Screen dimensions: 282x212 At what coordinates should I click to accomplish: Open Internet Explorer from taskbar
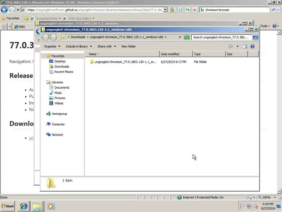(x=24, y=206)
